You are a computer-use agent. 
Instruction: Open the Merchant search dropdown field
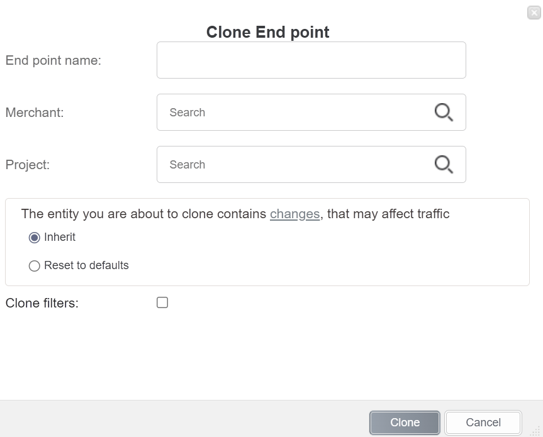296,113
